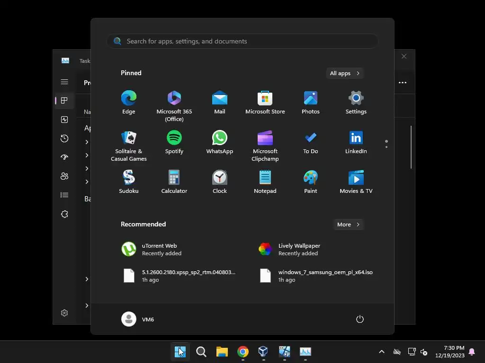Launch Notepad
This screenshot has width=485, height=363.
[x=265, y=182]
